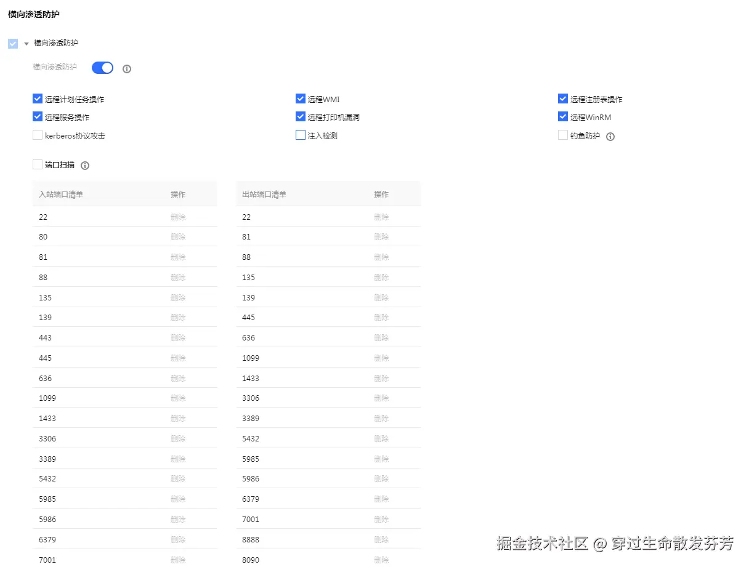Delete inbound port 443 row
Image resolution: width=749 pixels, height=567 pixels.
point(178,338)
